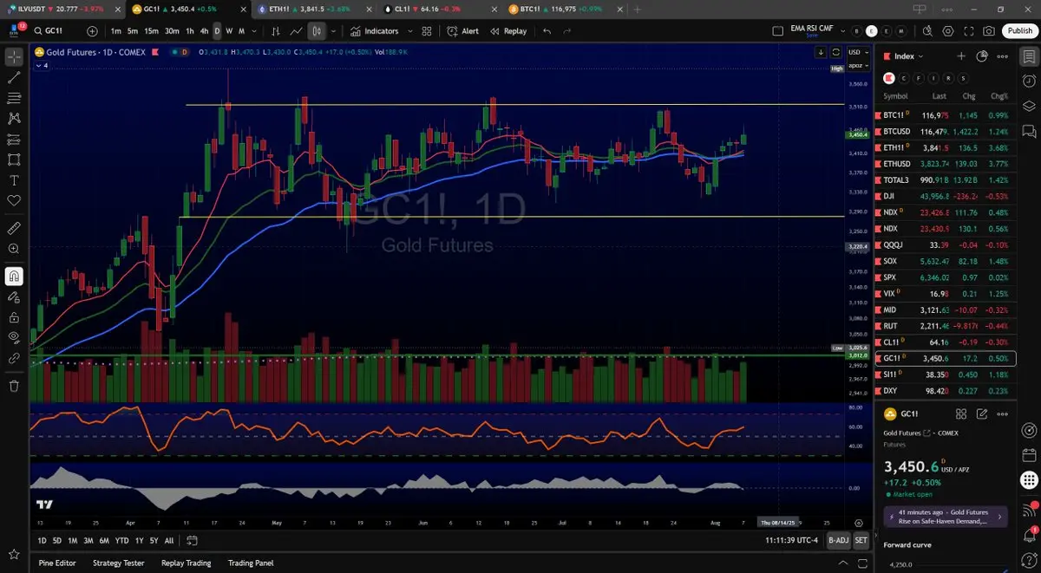
Task: Open the USD currency dropdown
Action: tap(856, 52)
